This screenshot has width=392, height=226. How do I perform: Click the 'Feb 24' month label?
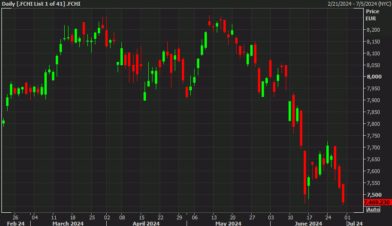(16, 223)
